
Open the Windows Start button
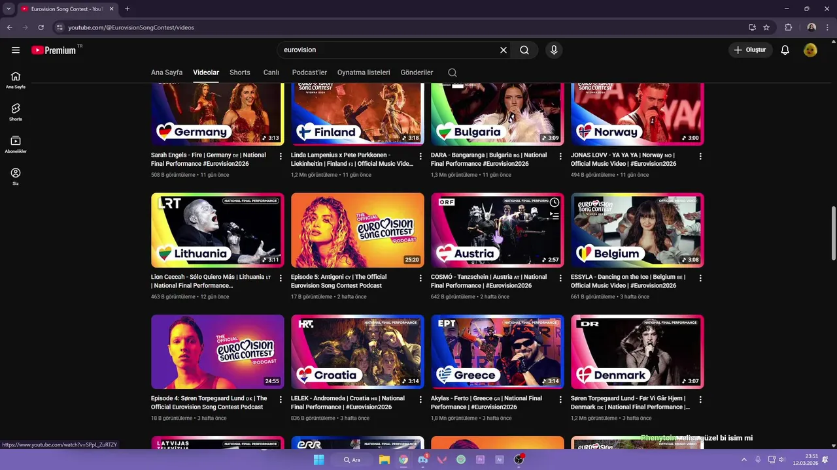(318, 460)
